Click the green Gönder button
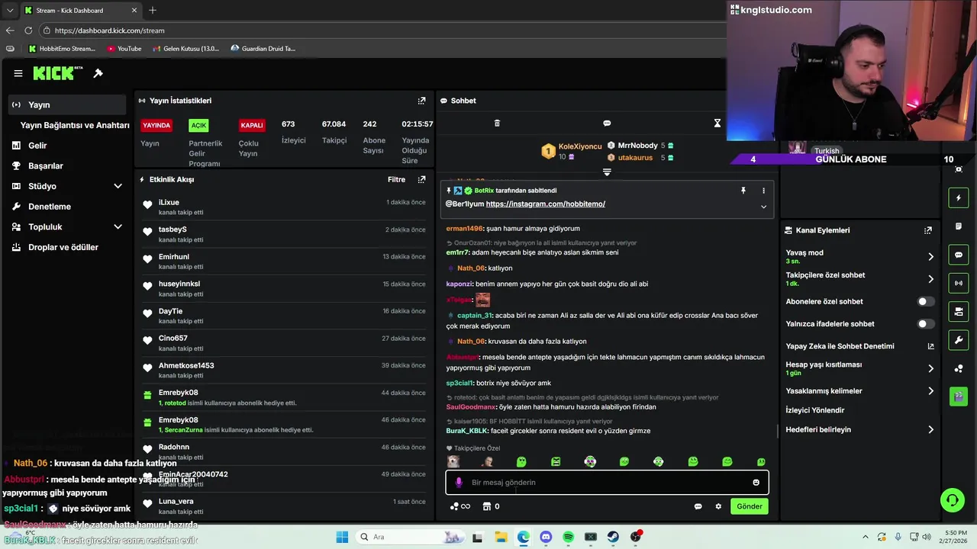Screen dimensions: 977x549 tap(749, 506)
